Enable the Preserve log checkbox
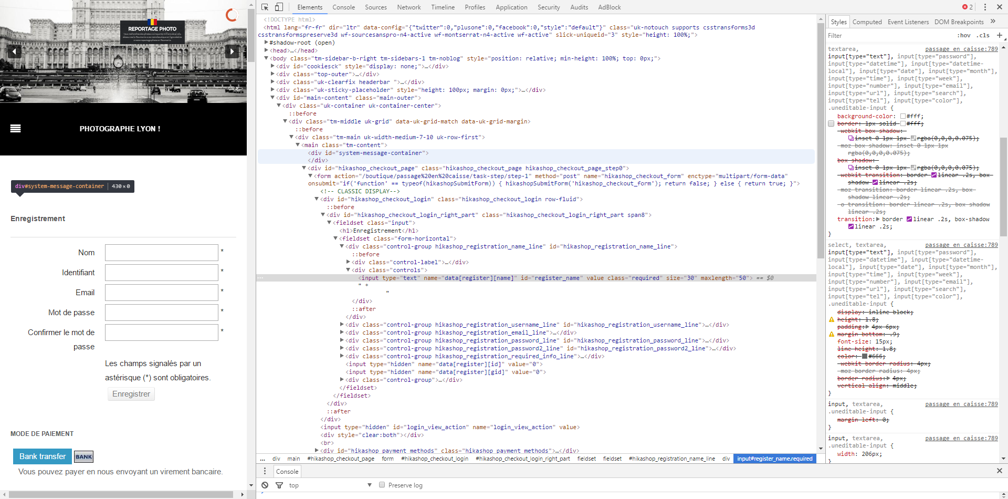 (382, 485)
